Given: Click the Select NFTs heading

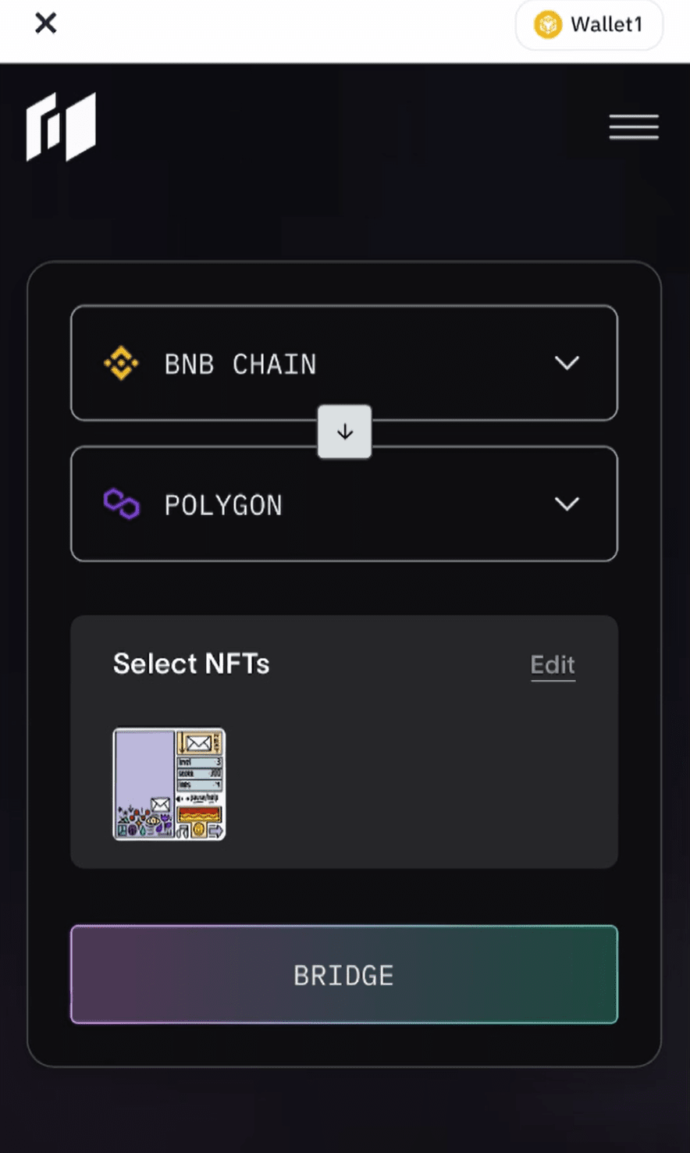Looking at the screenshot, I should (x=191, y=664).
